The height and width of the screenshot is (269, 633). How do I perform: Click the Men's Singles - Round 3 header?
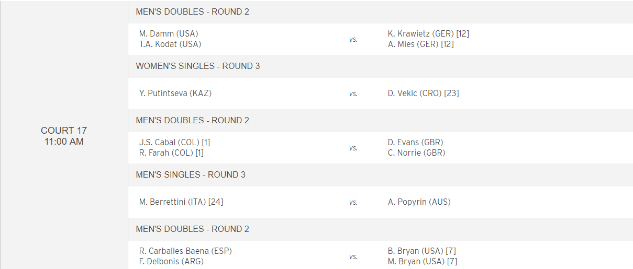[191, 175]
